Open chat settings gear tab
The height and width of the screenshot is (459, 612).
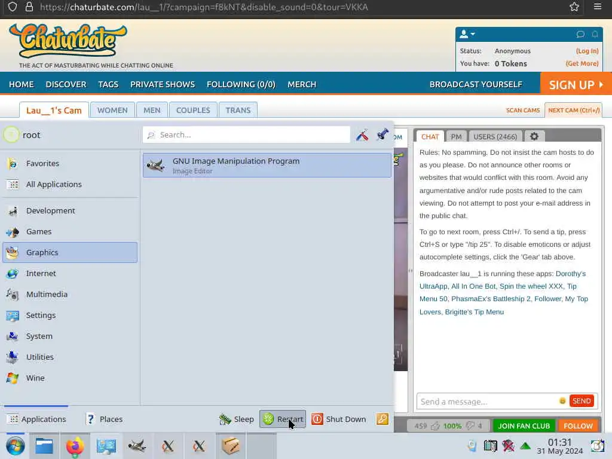pyautogui.click(x=534, y=136)
